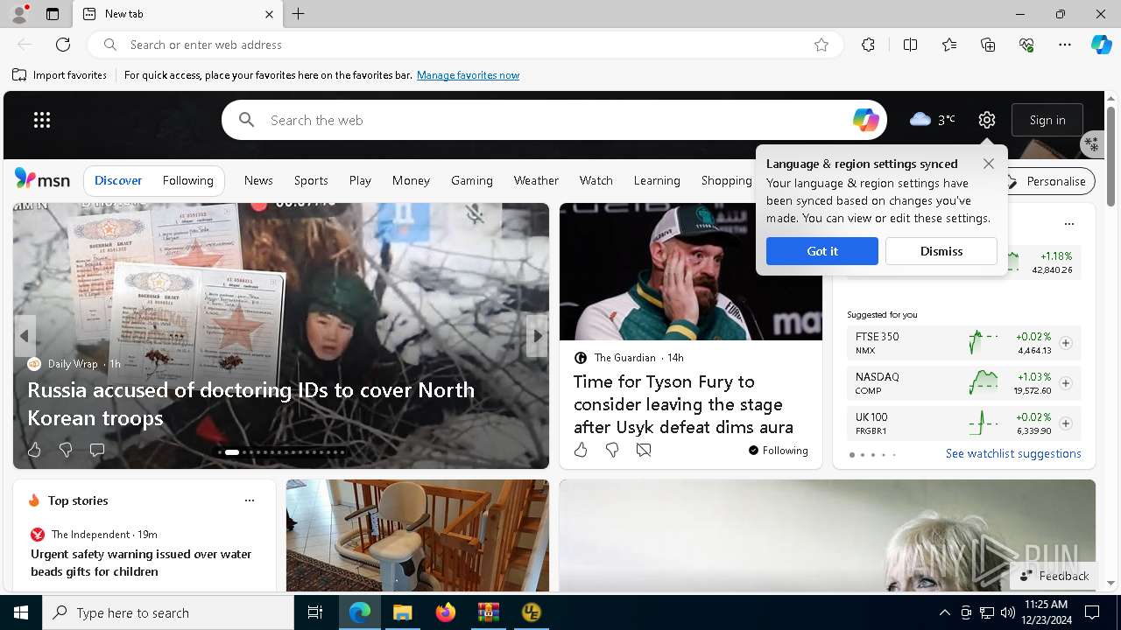Like the Russia IDs story
Image resolution: width=1121 pixels, height=630 pixels.
(34, 450)
